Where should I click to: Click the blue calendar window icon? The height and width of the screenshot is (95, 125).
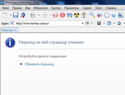click(x=109, y=23)
